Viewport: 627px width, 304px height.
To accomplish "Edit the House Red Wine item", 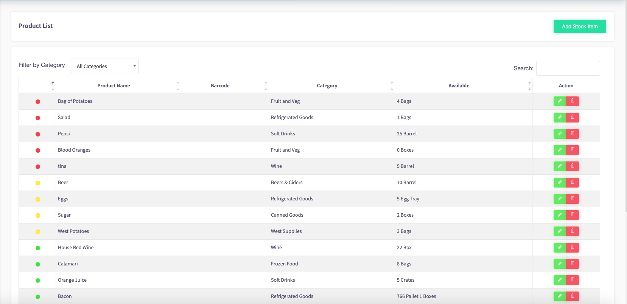I will point(560,248).
